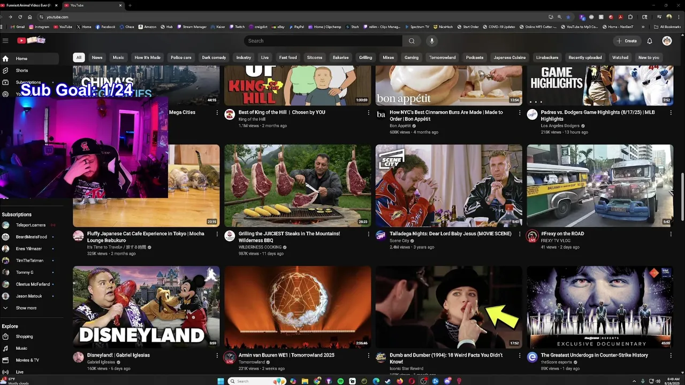Reload the page with browser refresh icon
685x385 pixels.
pyautogui.click(x=20, y=17)
